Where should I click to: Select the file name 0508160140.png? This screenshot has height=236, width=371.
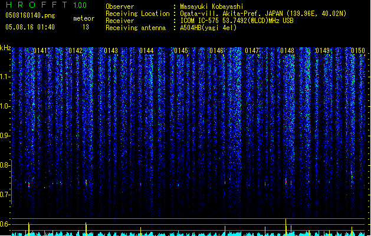click(x=30, y=15)
